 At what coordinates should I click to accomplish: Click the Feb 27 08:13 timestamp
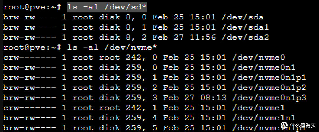click(x=195, y=98)
